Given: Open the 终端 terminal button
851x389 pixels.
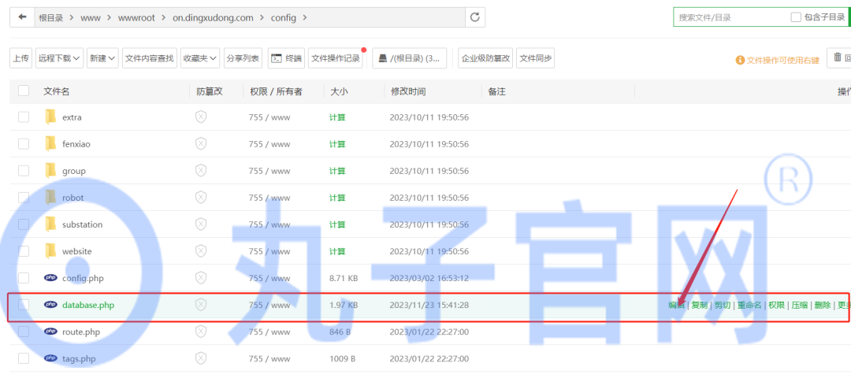Looking at the screenshot, I should point(286,58).
